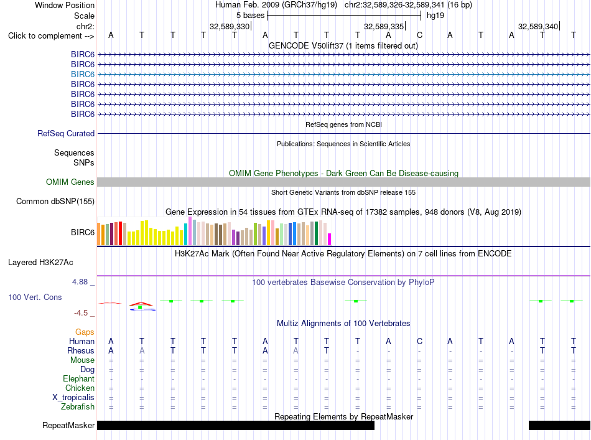Click the hg19 label beside scale bar
The height and width of the screenshot is (440, 591).
[435, 16]
